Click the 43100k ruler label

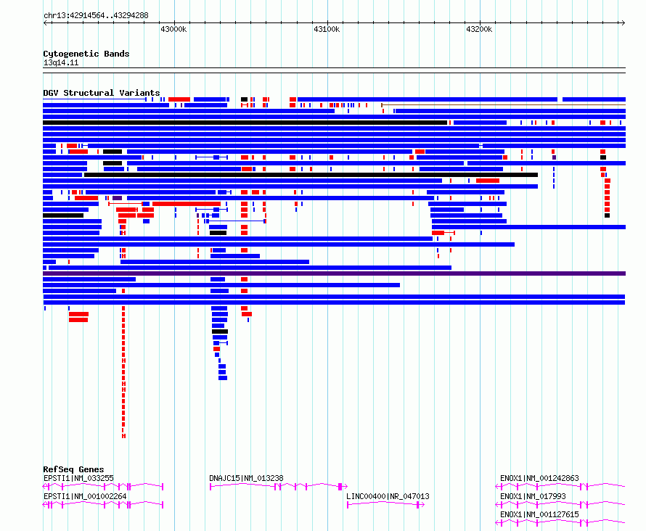click(x=327, y=29)
